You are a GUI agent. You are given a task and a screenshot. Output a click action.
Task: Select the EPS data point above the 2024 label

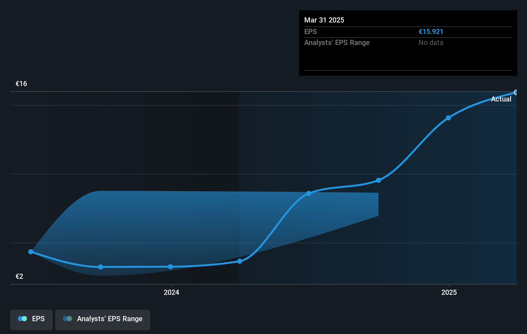coord(170,267)
